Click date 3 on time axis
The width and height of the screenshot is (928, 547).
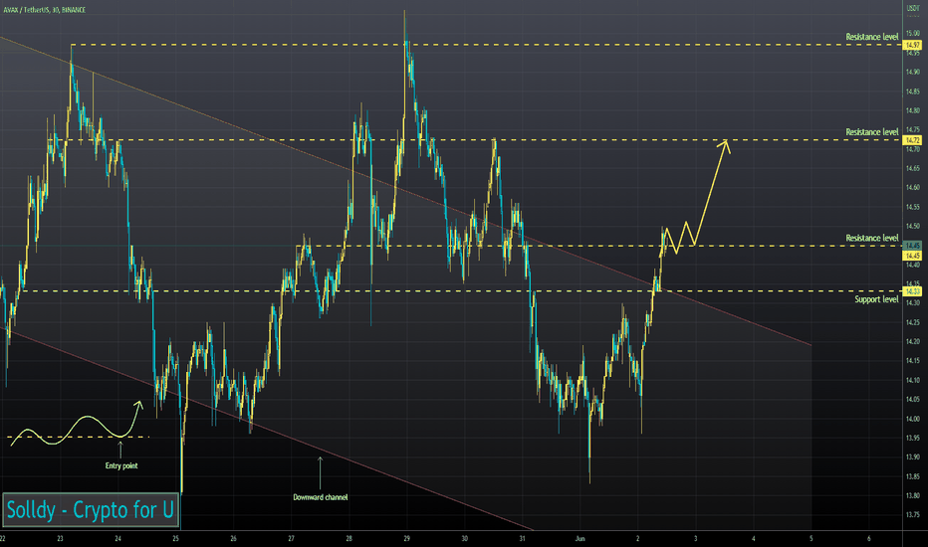[695, 539]
